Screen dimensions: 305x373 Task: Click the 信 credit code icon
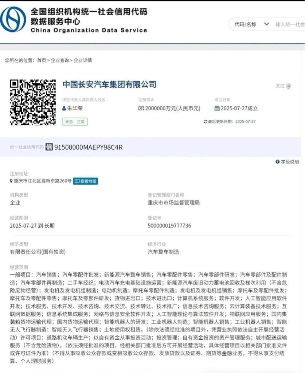point(49,147)
